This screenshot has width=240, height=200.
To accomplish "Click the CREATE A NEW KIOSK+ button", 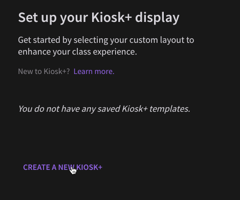I will click(x=62, y=167).
